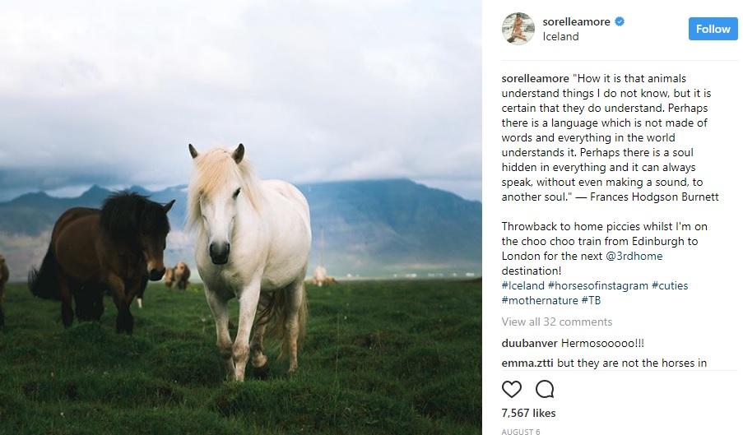Open commenter emma.ztti's profile
This screenshot has height=435, width=743.
click(x=527, y=363)
